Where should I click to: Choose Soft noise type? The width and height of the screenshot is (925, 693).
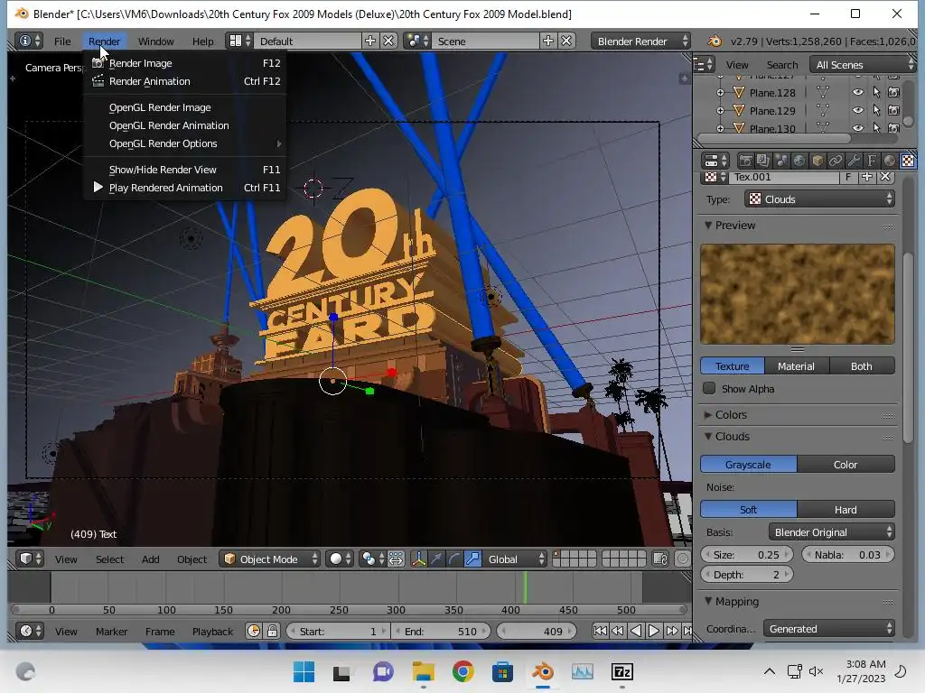click(x=748, y=510)
